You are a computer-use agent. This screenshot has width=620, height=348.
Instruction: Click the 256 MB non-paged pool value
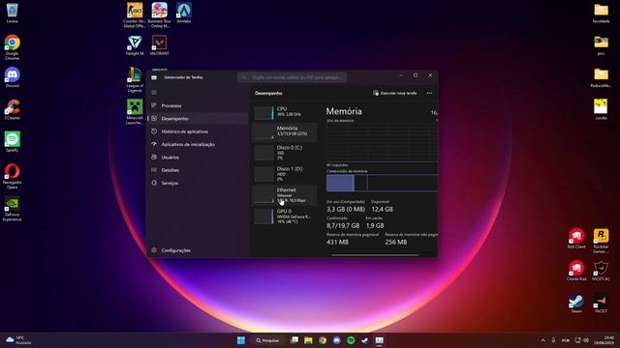click(396, 242)
